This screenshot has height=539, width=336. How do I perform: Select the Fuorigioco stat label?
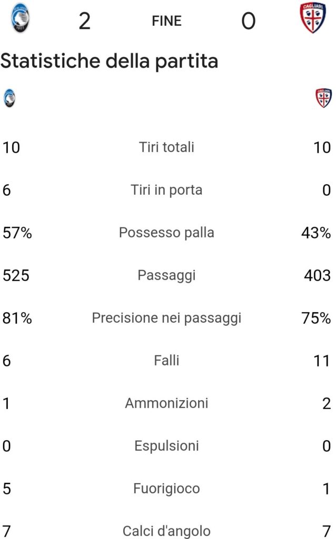[x=166, y=488]
